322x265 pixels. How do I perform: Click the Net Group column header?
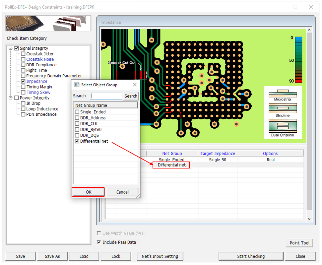pyautogui.click(x=172, y=154)
